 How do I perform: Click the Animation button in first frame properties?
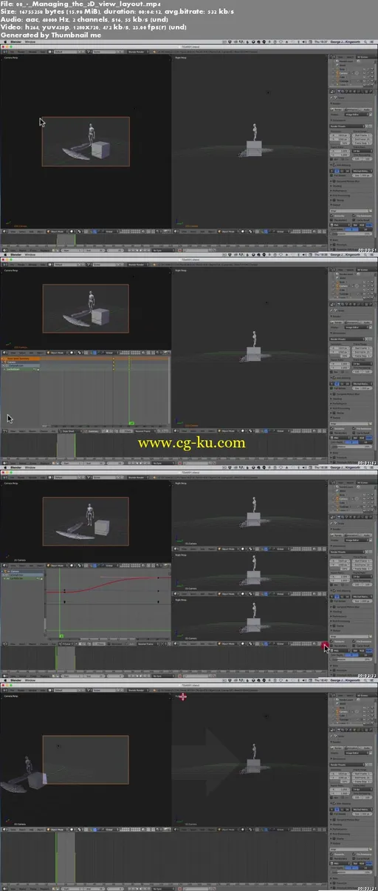coord(351,109)
